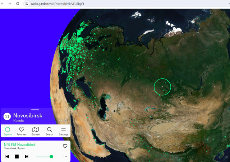Click the radio.garden URL address field
The width and height of the screenshot is (230, 162).
57,4
